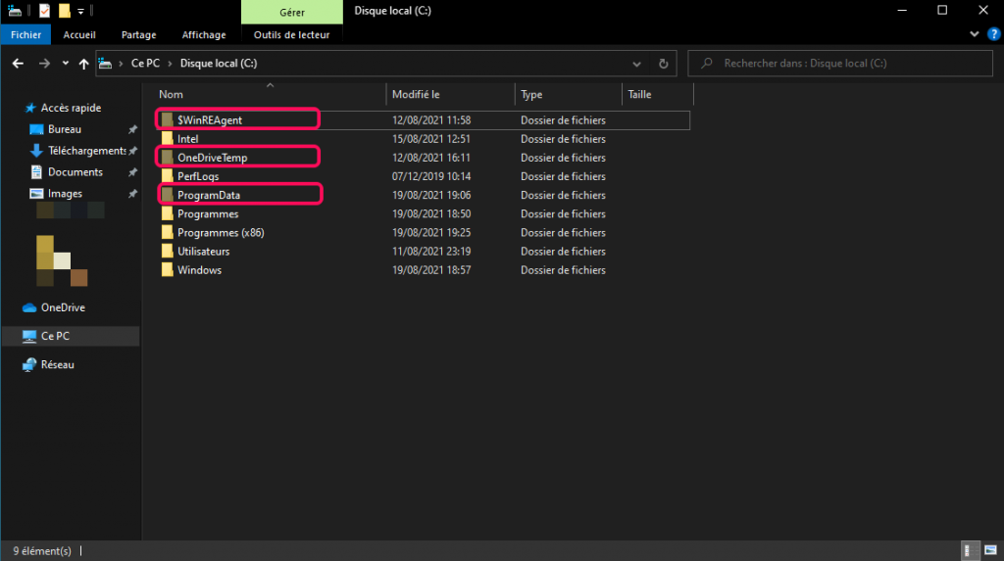Go back with the left arrow
The image size is (1004, 561).
tap(18, 64)
